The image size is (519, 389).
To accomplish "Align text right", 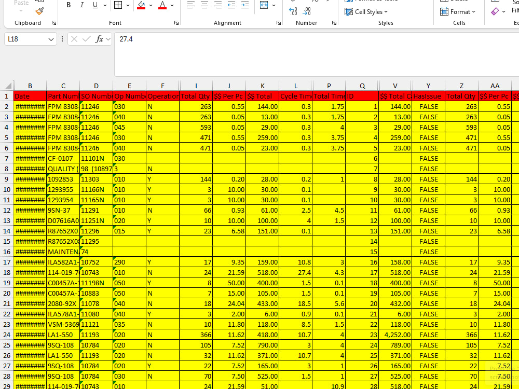I will [218, 5].
